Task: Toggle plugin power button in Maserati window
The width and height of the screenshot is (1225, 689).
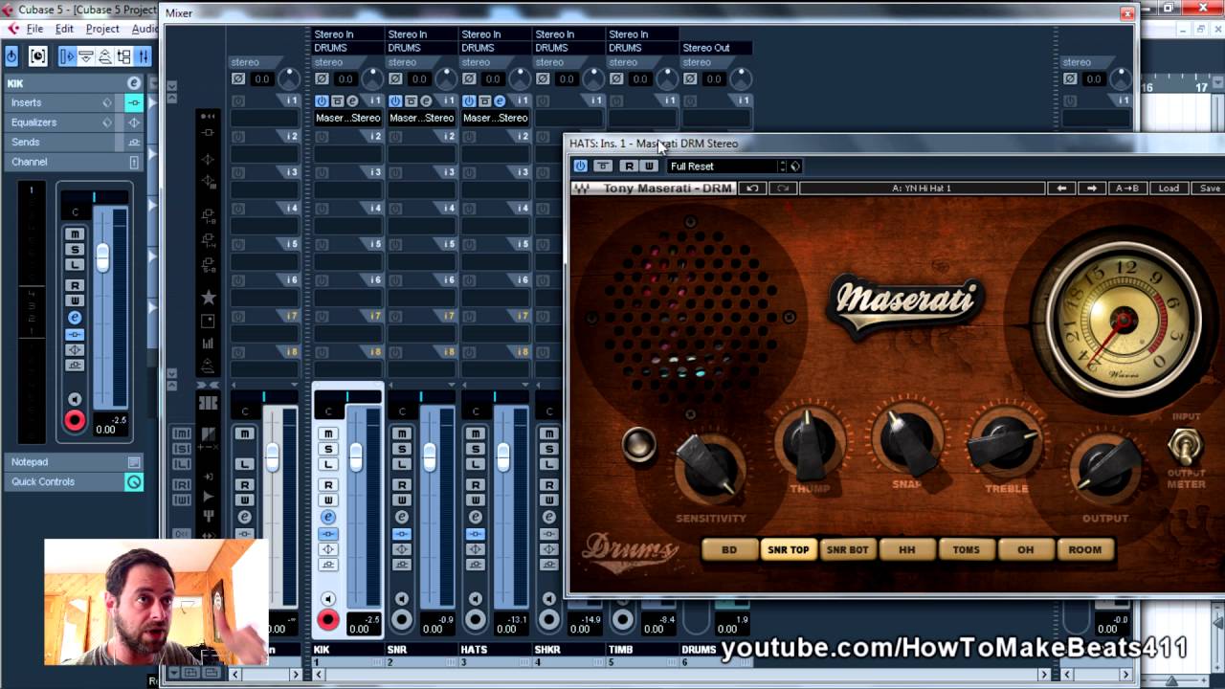Action: pos(580,167)
